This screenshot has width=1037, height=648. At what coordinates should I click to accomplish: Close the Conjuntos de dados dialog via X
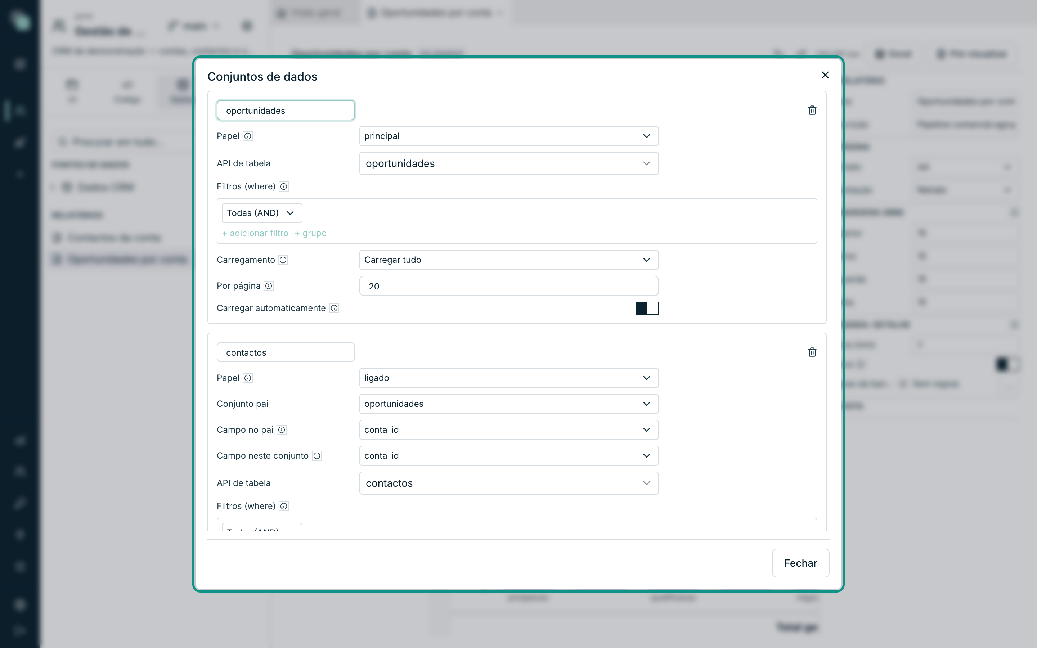(825, 75)
